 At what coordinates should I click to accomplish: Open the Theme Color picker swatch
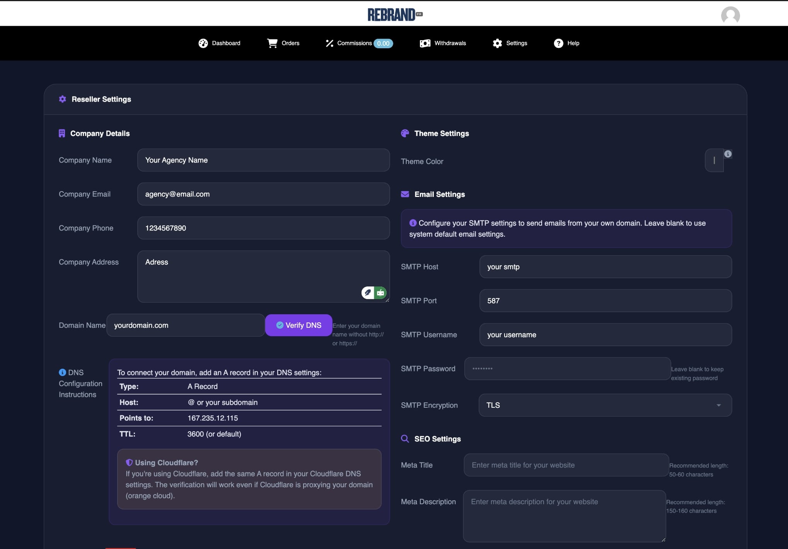(714, 161)
